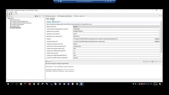Switch to the Choose Licenses tab
The height and width of the screenshot is (95, 169).
pyautogui.click(x=50, y=16)
